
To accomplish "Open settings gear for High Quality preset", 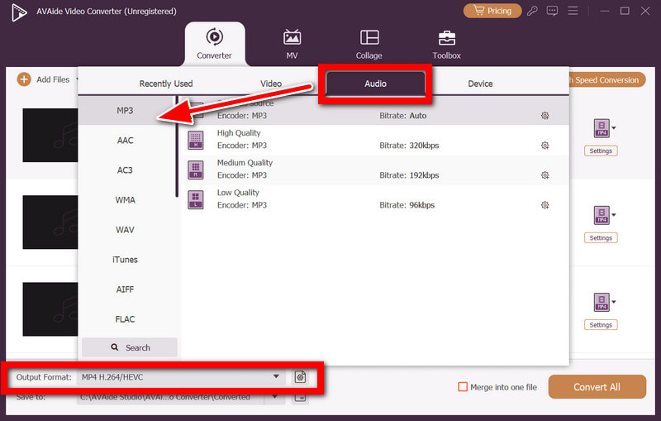I will [x=544, y=146].
